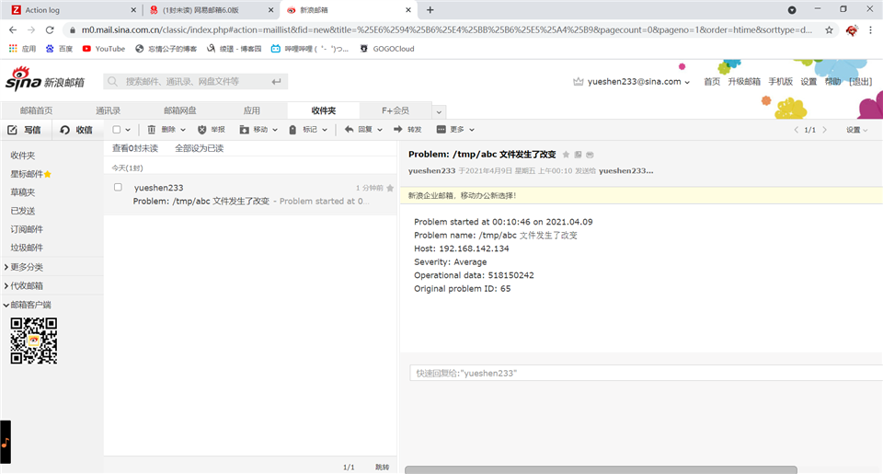This screenshot has width=883, height=474.
Task: Switch to the 邮箱网盘 tab
Action: tap(179, 110)
